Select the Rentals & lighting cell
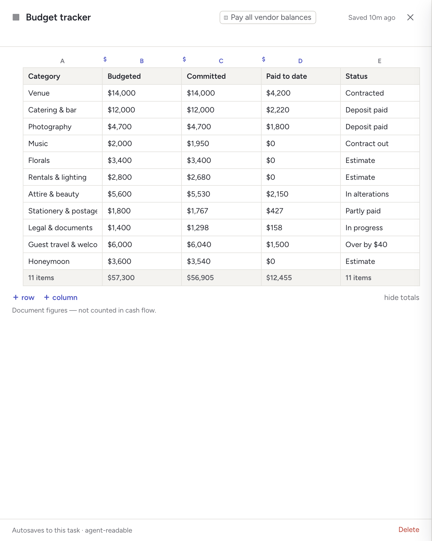 point(63,177)
